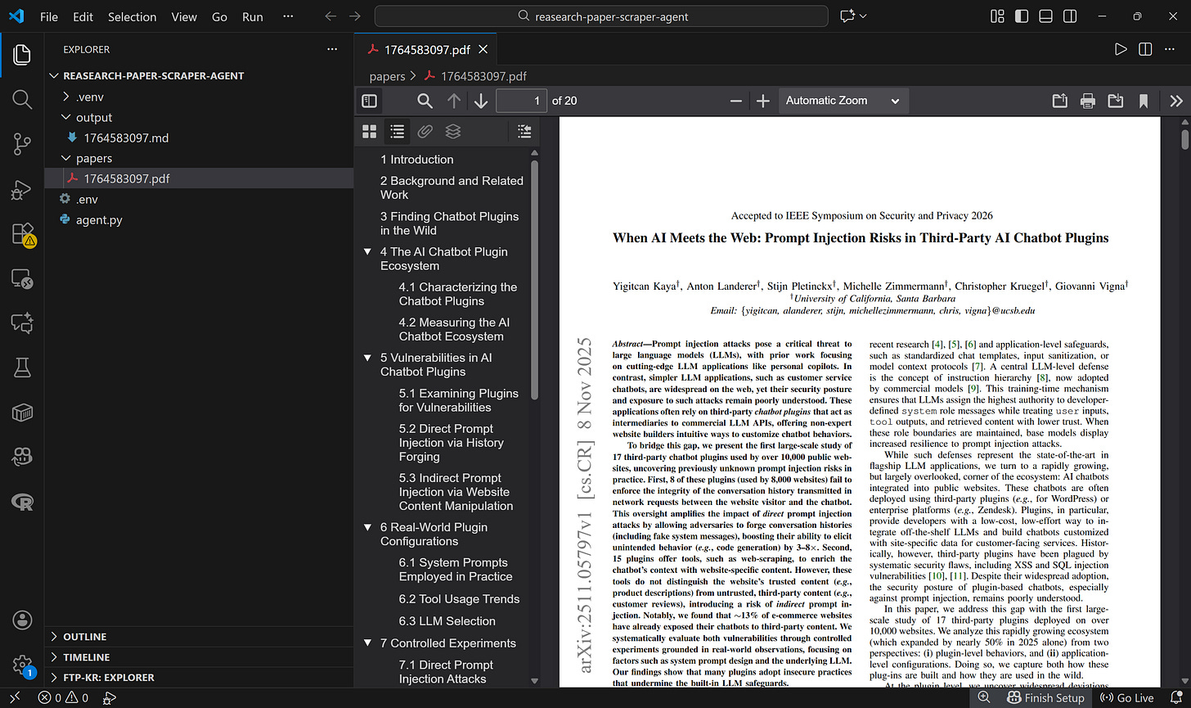Viewport: 1191px width, 708px height.
Task: Open the layers panel in the PDF viewer
Action: [x=453, y=131]
